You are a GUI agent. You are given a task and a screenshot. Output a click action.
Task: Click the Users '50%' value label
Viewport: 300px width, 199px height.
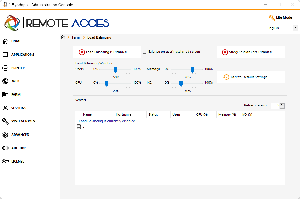tap(116, 77)
